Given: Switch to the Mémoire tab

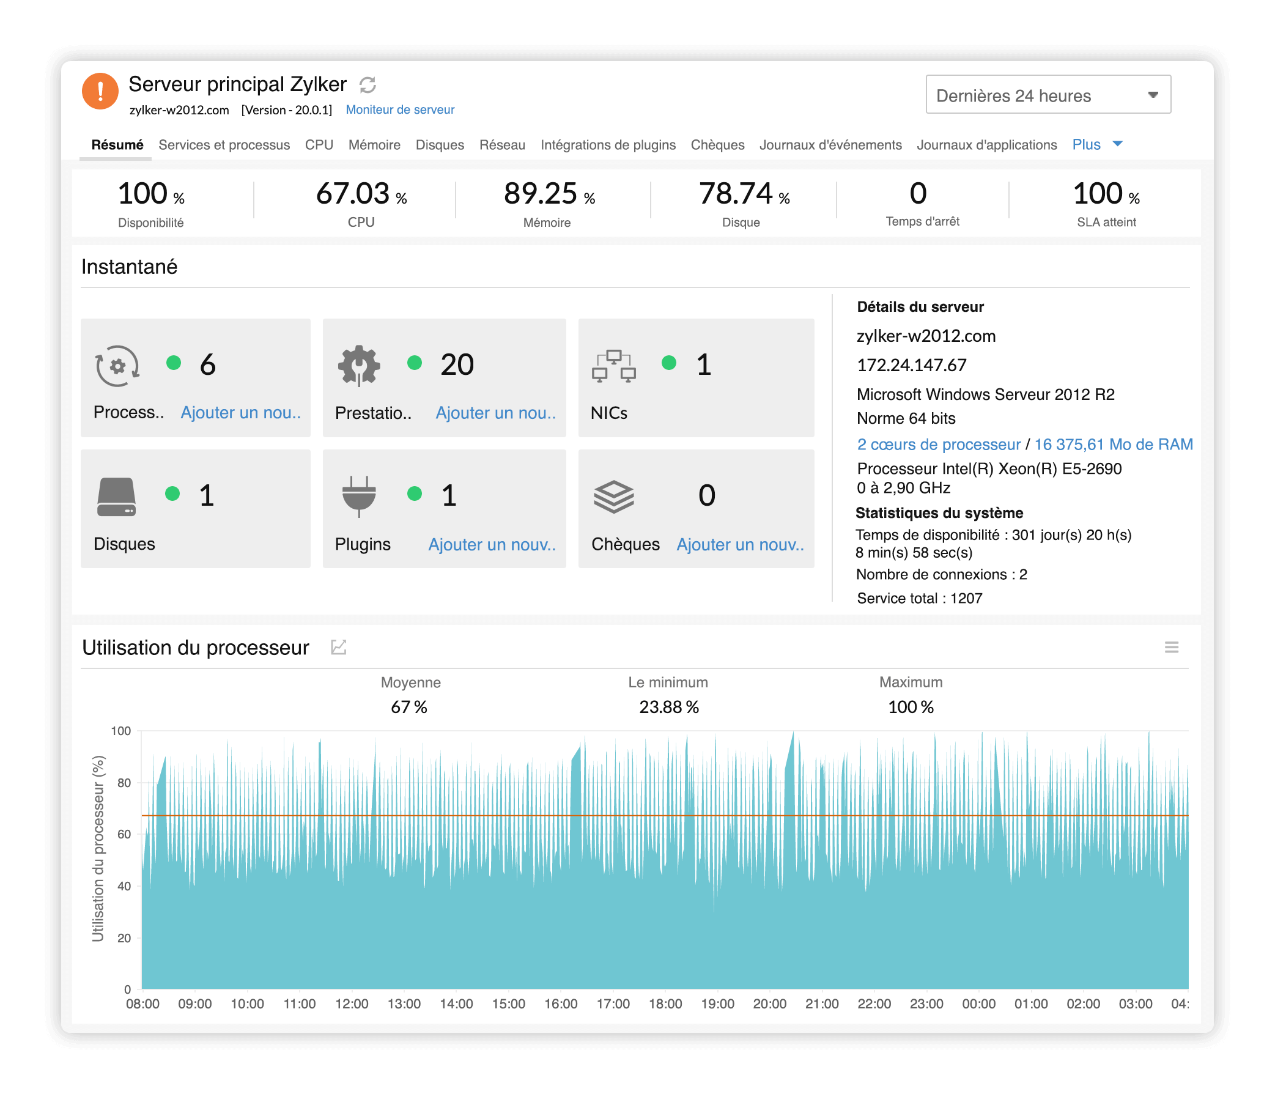Looking at the screenshot, I should 374,144.
